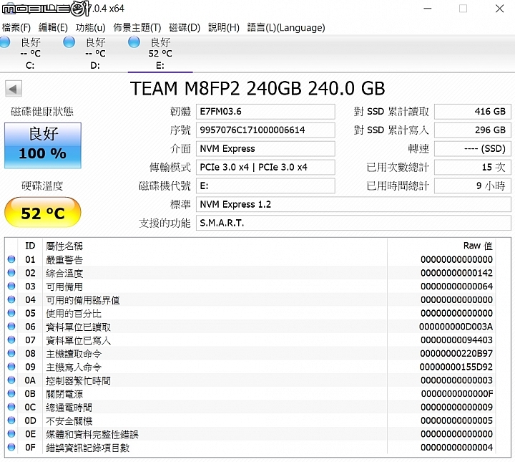The width and height of the screenshot is (515, 462).
Task: Click the status dot for attribute 0F
Action: coord(11,447)
